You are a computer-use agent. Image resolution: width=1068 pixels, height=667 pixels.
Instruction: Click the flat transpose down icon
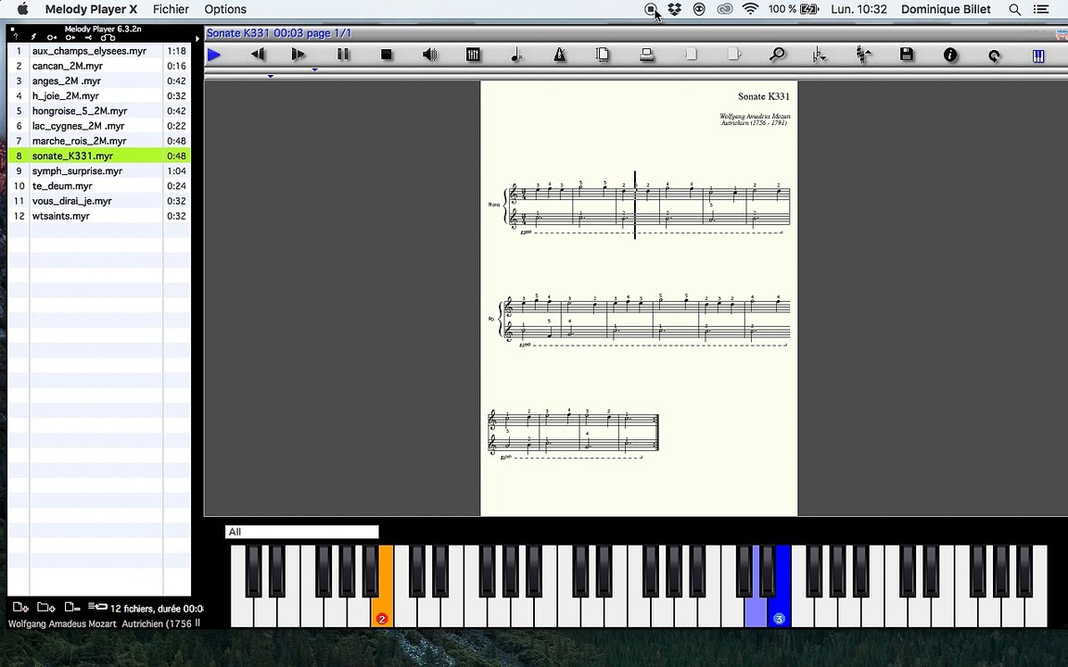(x=820, y=56)
